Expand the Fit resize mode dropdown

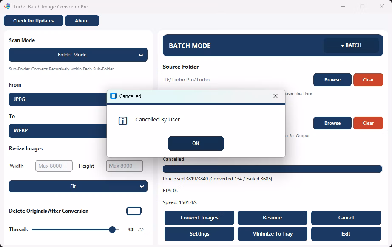pyautogui.click(x=78, y=186)
